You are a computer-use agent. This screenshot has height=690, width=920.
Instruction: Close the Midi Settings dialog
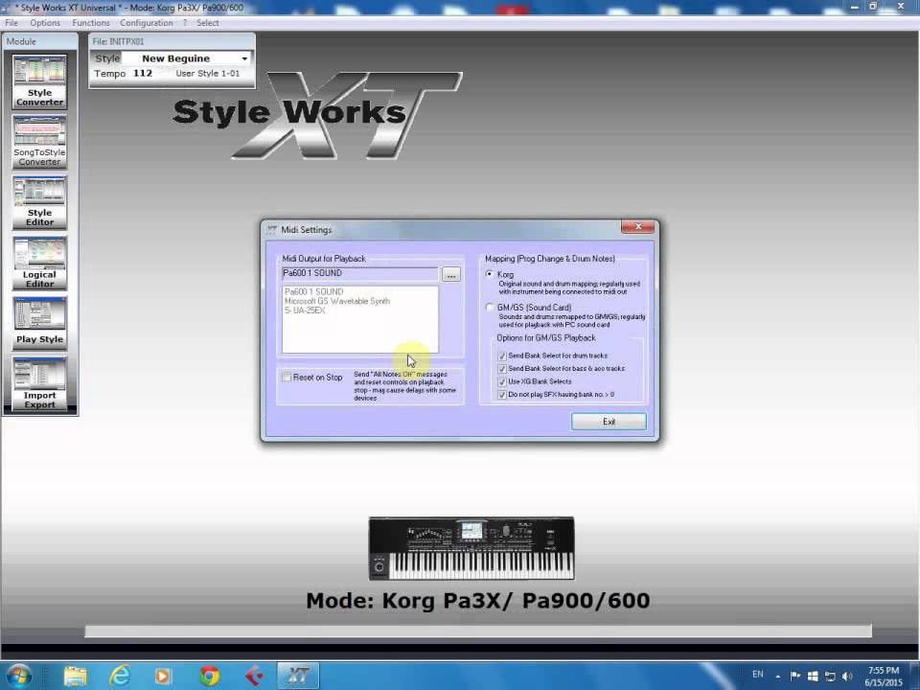638,226
